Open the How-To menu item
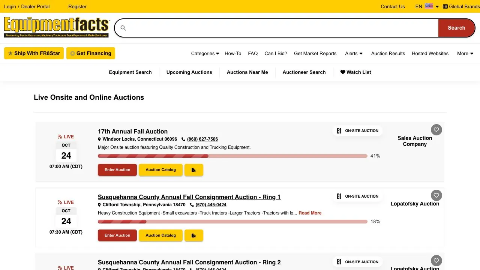This screenshot has height=270, width=480. 233,54
